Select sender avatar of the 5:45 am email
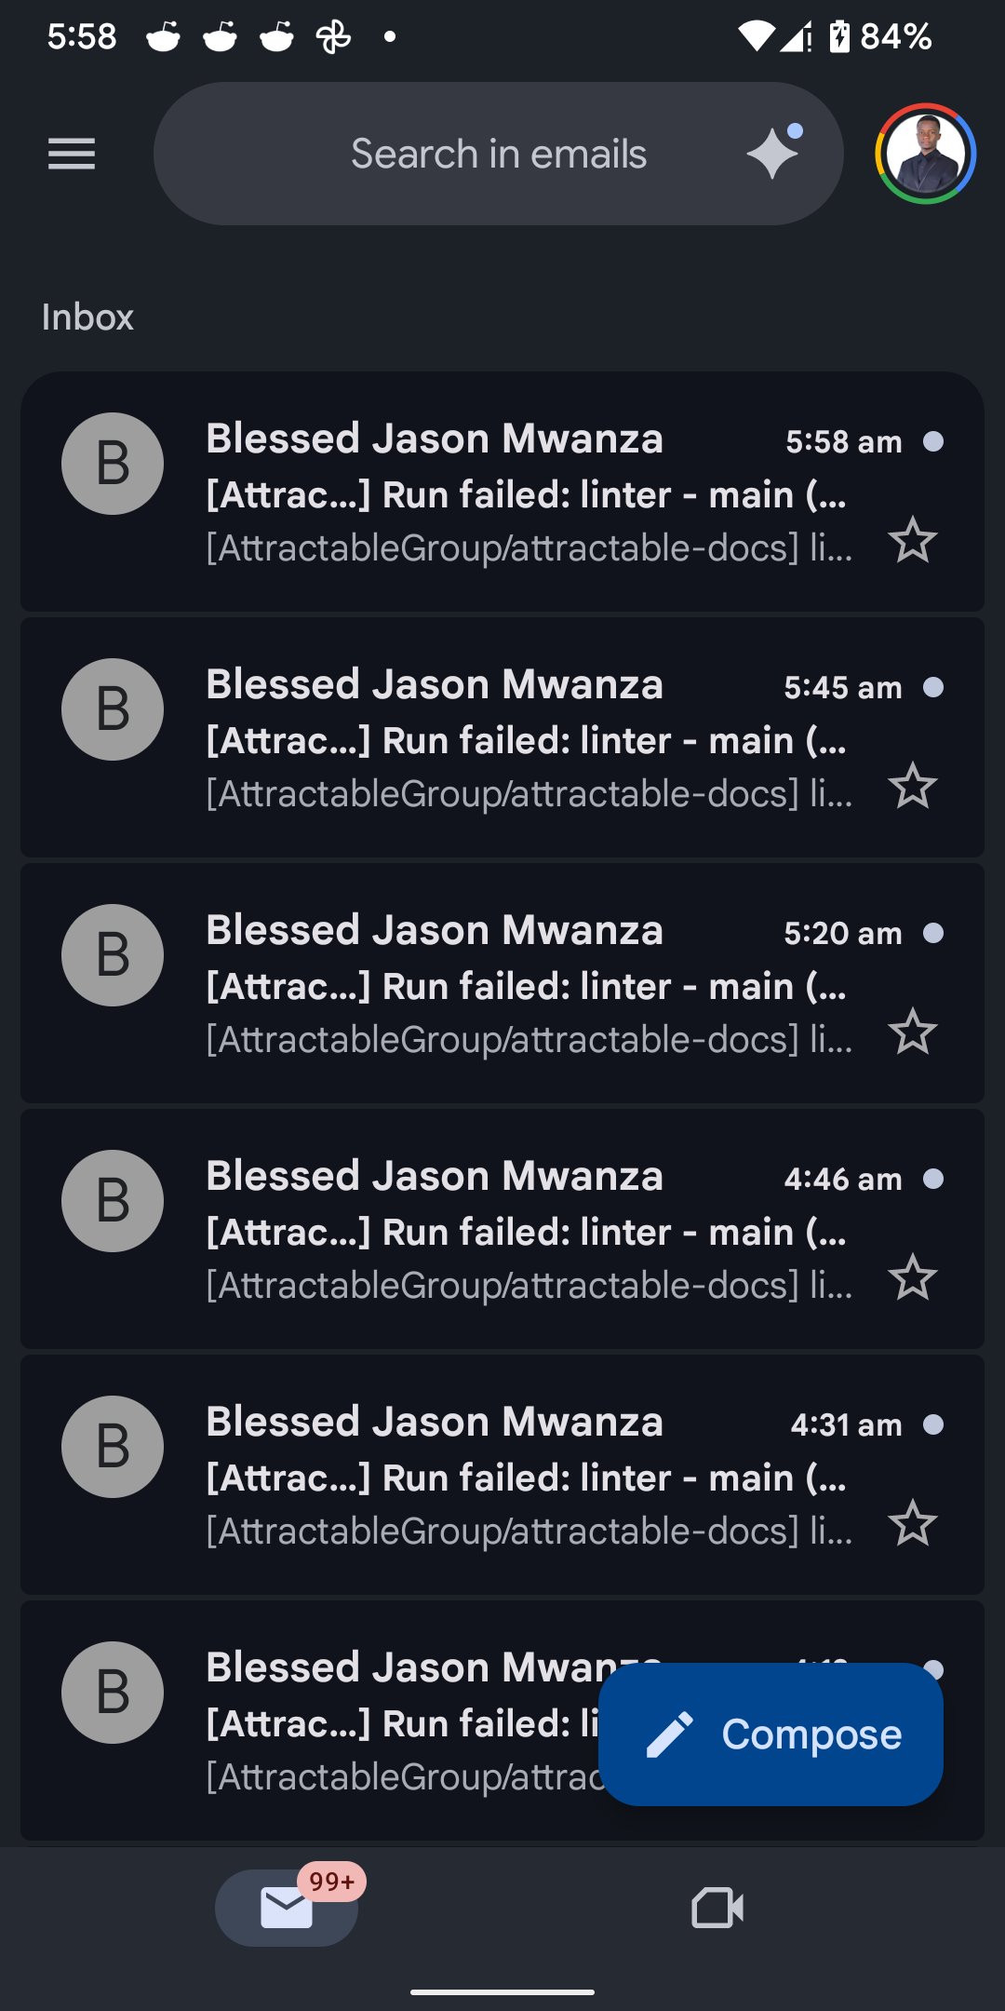1005x2011 pixels. coord(113,709)
